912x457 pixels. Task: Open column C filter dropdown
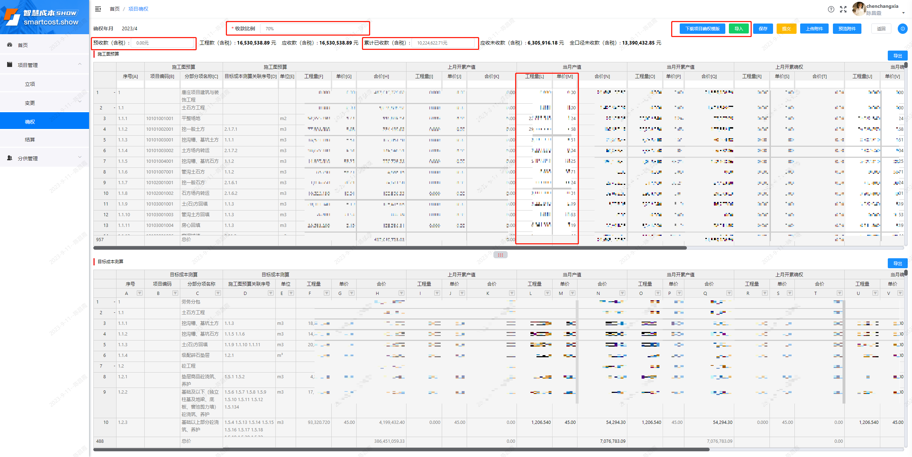(x=218, y=293)
